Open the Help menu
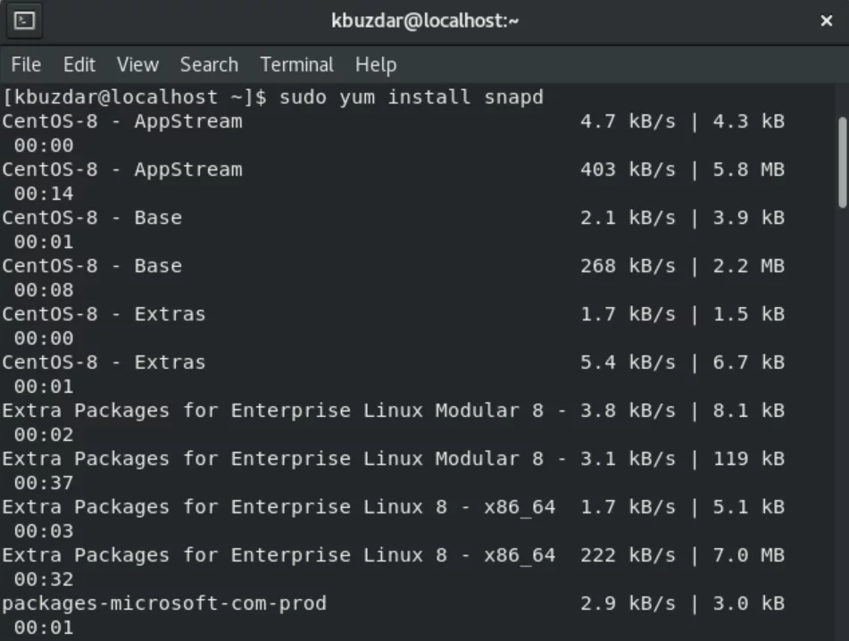Image resolution: width=849 pixels, height=641 pixels. [x=376, y=65]
